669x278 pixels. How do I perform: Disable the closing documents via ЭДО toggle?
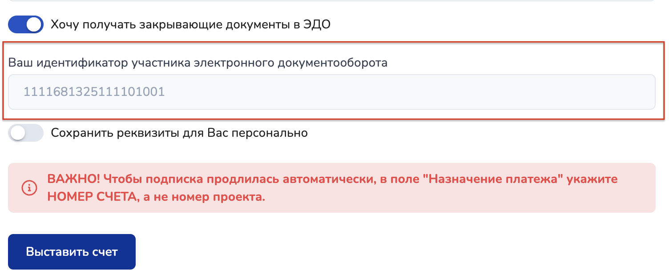26,24
